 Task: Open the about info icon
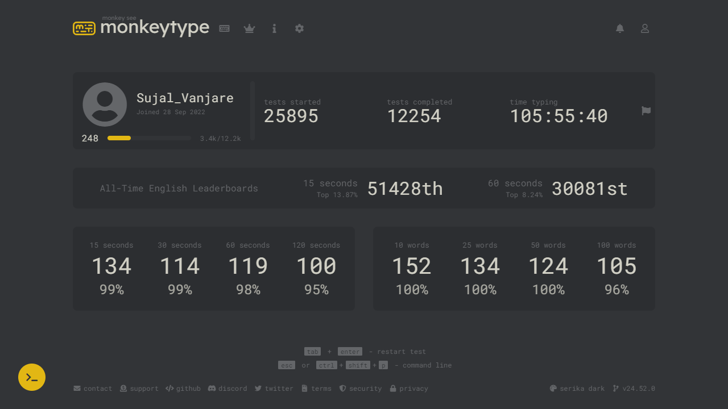click(x=274, y=28)
